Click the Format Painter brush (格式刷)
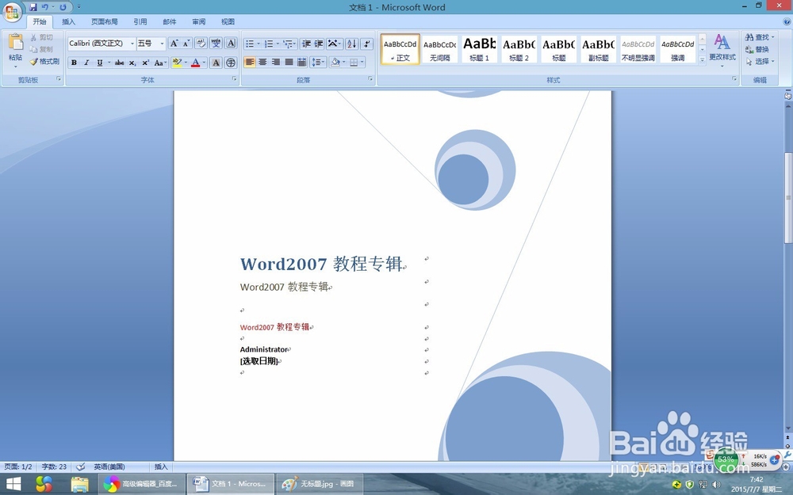Viewport: 793px width, 495px height. click(x=44, y=62)
